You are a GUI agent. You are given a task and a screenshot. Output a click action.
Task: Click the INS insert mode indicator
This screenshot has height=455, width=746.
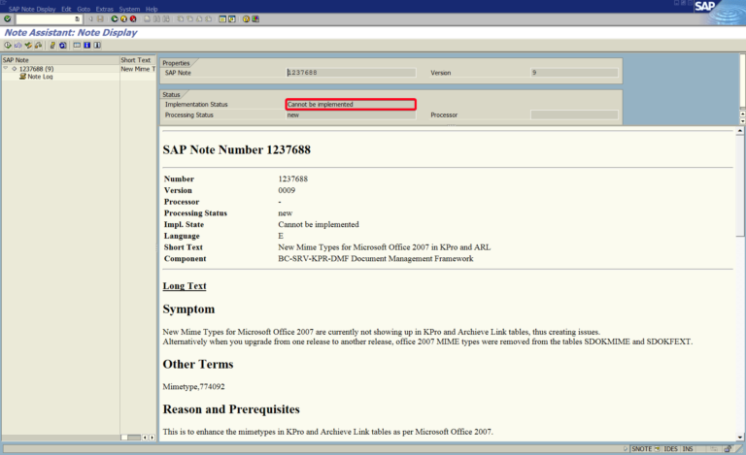(x=688, y=449)
